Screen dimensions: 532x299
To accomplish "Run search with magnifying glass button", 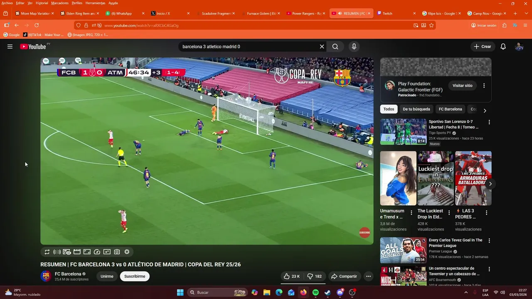I will click(x=335, y=47).
